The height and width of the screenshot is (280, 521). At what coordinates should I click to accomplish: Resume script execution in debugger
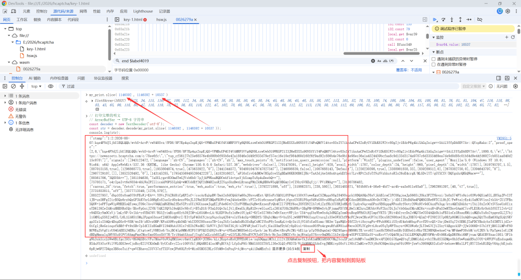pos(435,20)
